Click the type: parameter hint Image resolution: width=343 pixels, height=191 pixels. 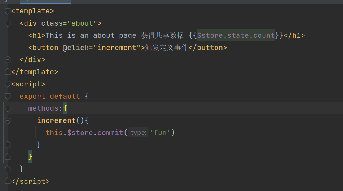click(138, 132)
